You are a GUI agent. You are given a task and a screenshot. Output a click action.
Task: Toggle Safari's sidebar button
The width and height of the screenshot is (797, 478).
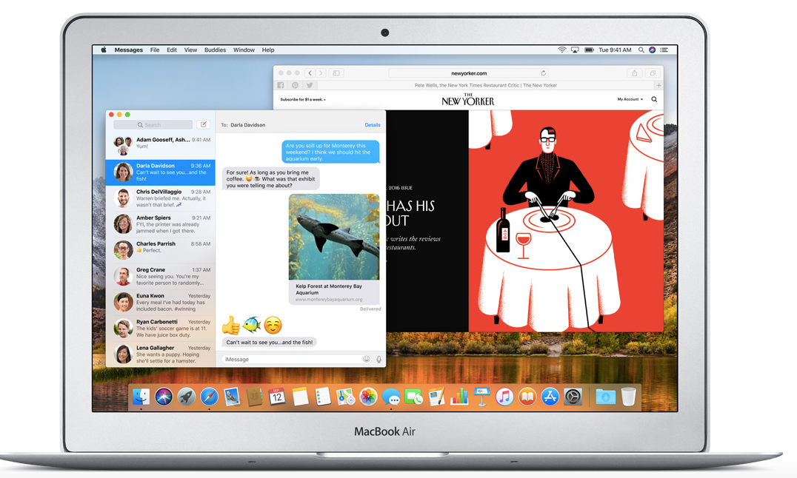(336, 73)
